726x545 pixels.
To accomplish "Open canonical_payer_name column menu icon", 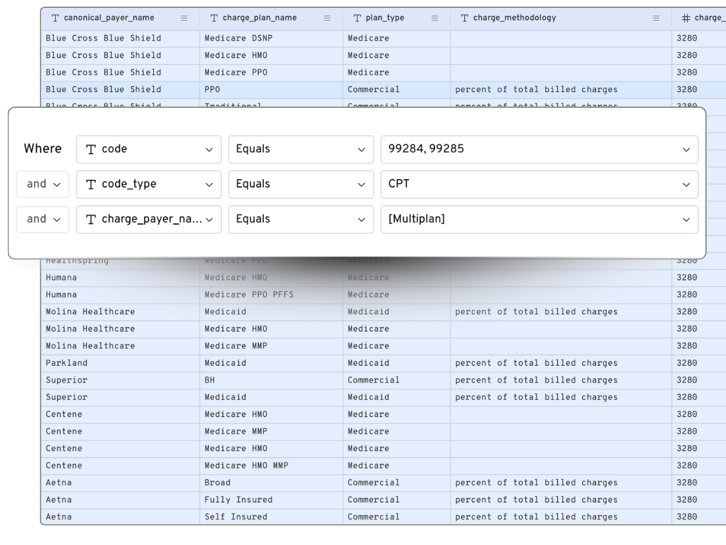I will coord(185,18).
